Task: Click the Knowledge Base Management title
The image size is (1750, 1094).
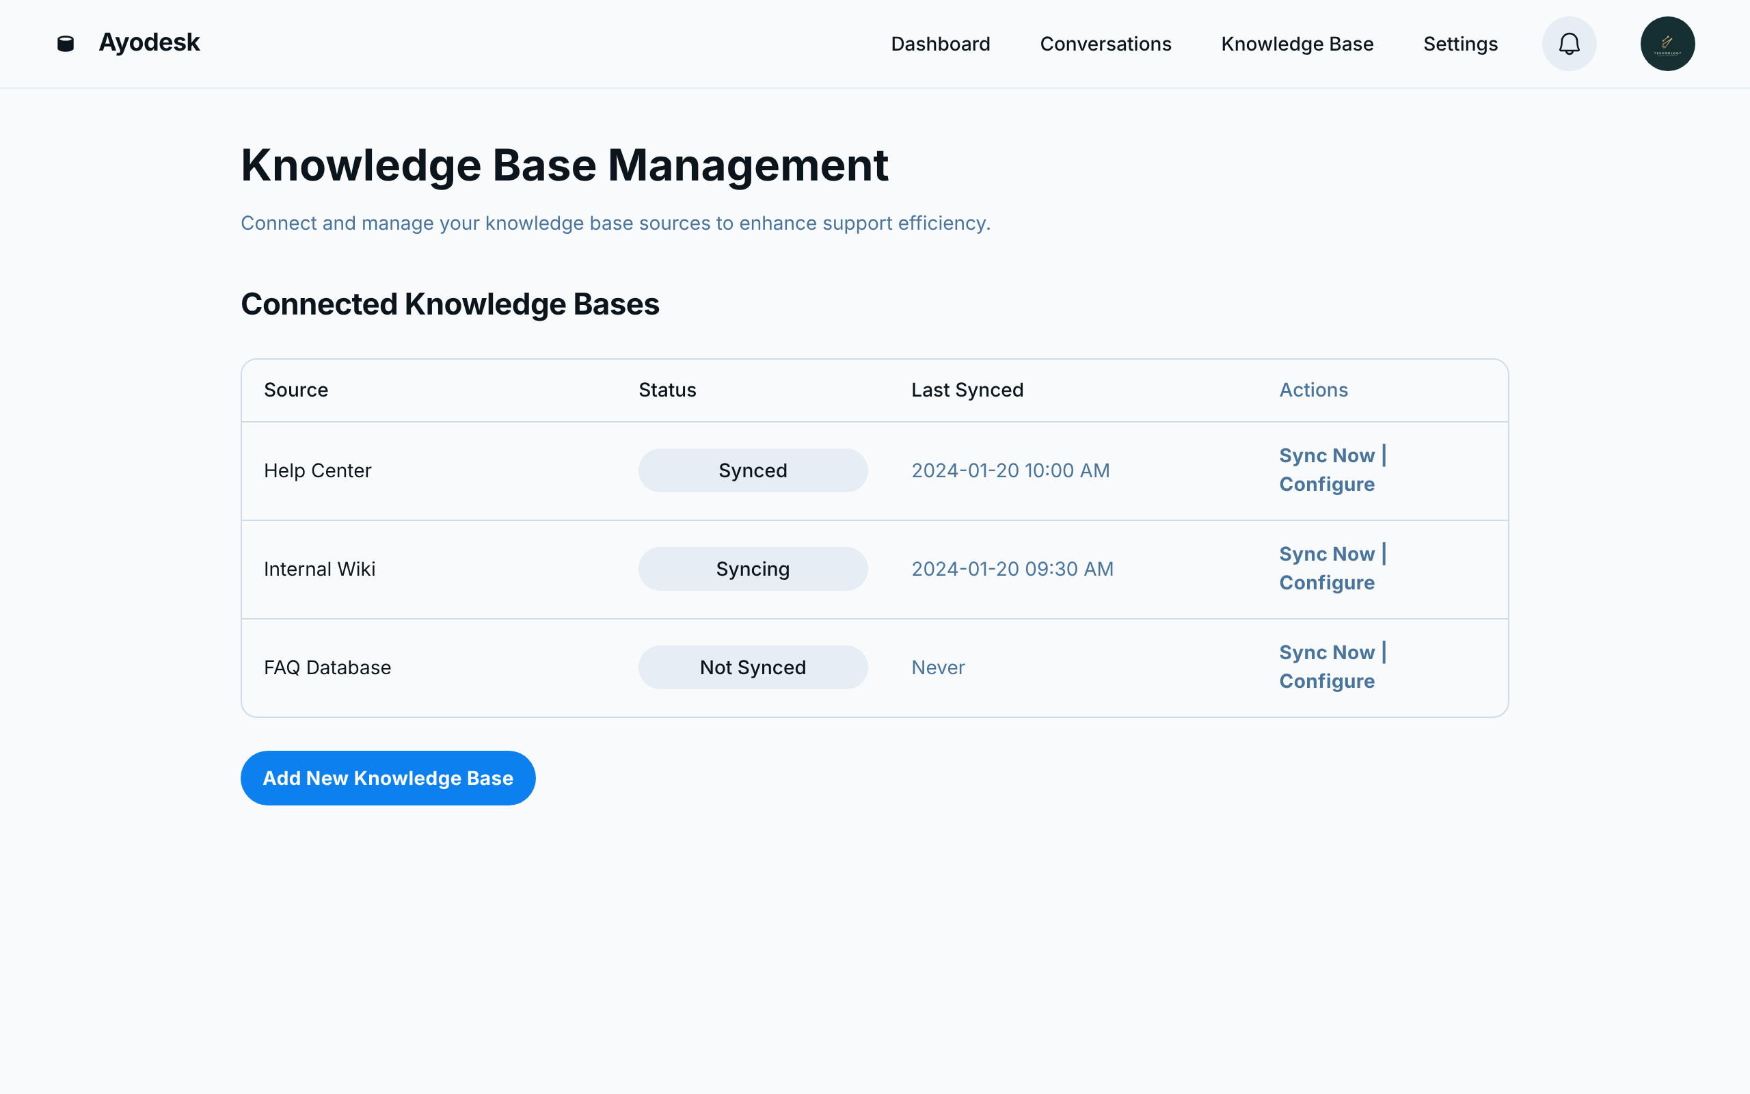Action: (x=564, y=165)
